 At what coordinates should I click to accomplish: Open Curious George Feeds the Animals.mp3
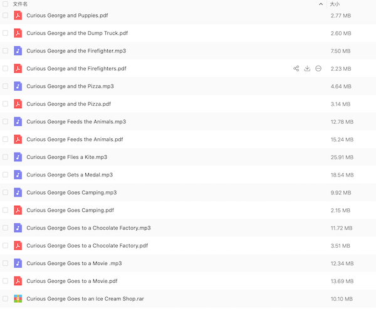76,121
